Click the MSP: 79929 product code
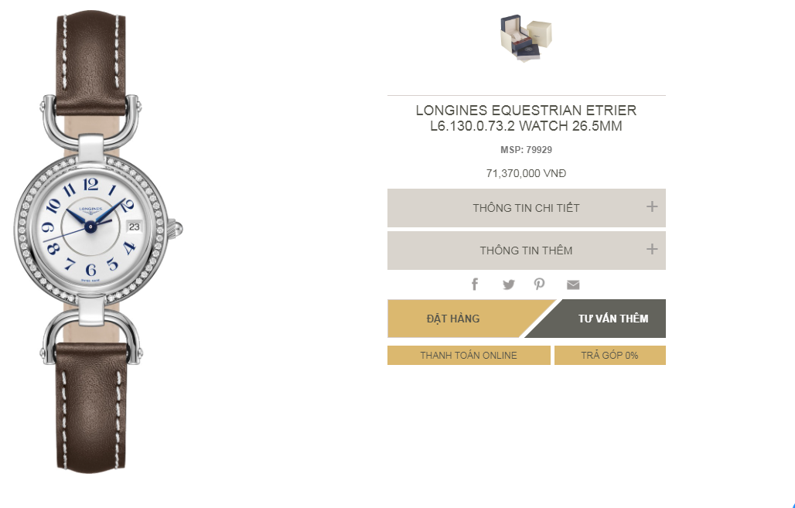Screen dimensions: 795x508 [x=526, y=150]
